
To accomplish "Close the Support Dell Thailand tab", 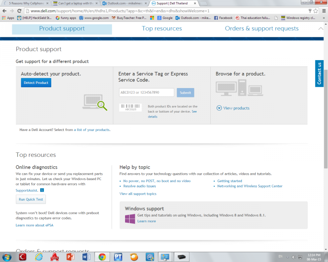I will [x=195, y=3].
